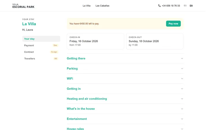Screen dimensions: 208x130
Task: Click the check-in date Friday, 16 October 2026
Action: pos(83,41)
